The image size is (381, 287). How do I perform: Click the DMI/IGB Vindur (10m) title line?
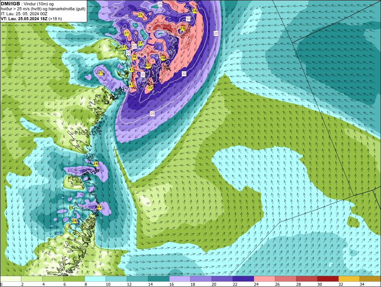tap(27, 4)
